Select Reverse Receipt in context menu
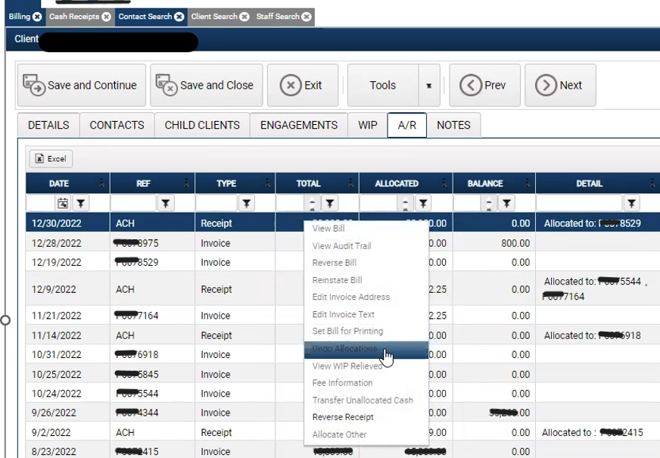 pyautogui.click(x=366, y=417)
